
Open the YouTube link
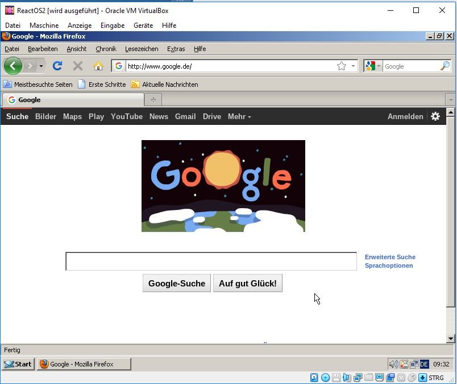127,116
